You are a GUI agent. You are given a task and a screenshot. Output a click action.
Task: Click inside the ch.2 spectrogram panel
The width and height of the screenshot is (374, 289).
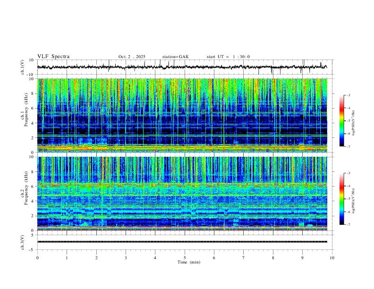click(182, 194)
